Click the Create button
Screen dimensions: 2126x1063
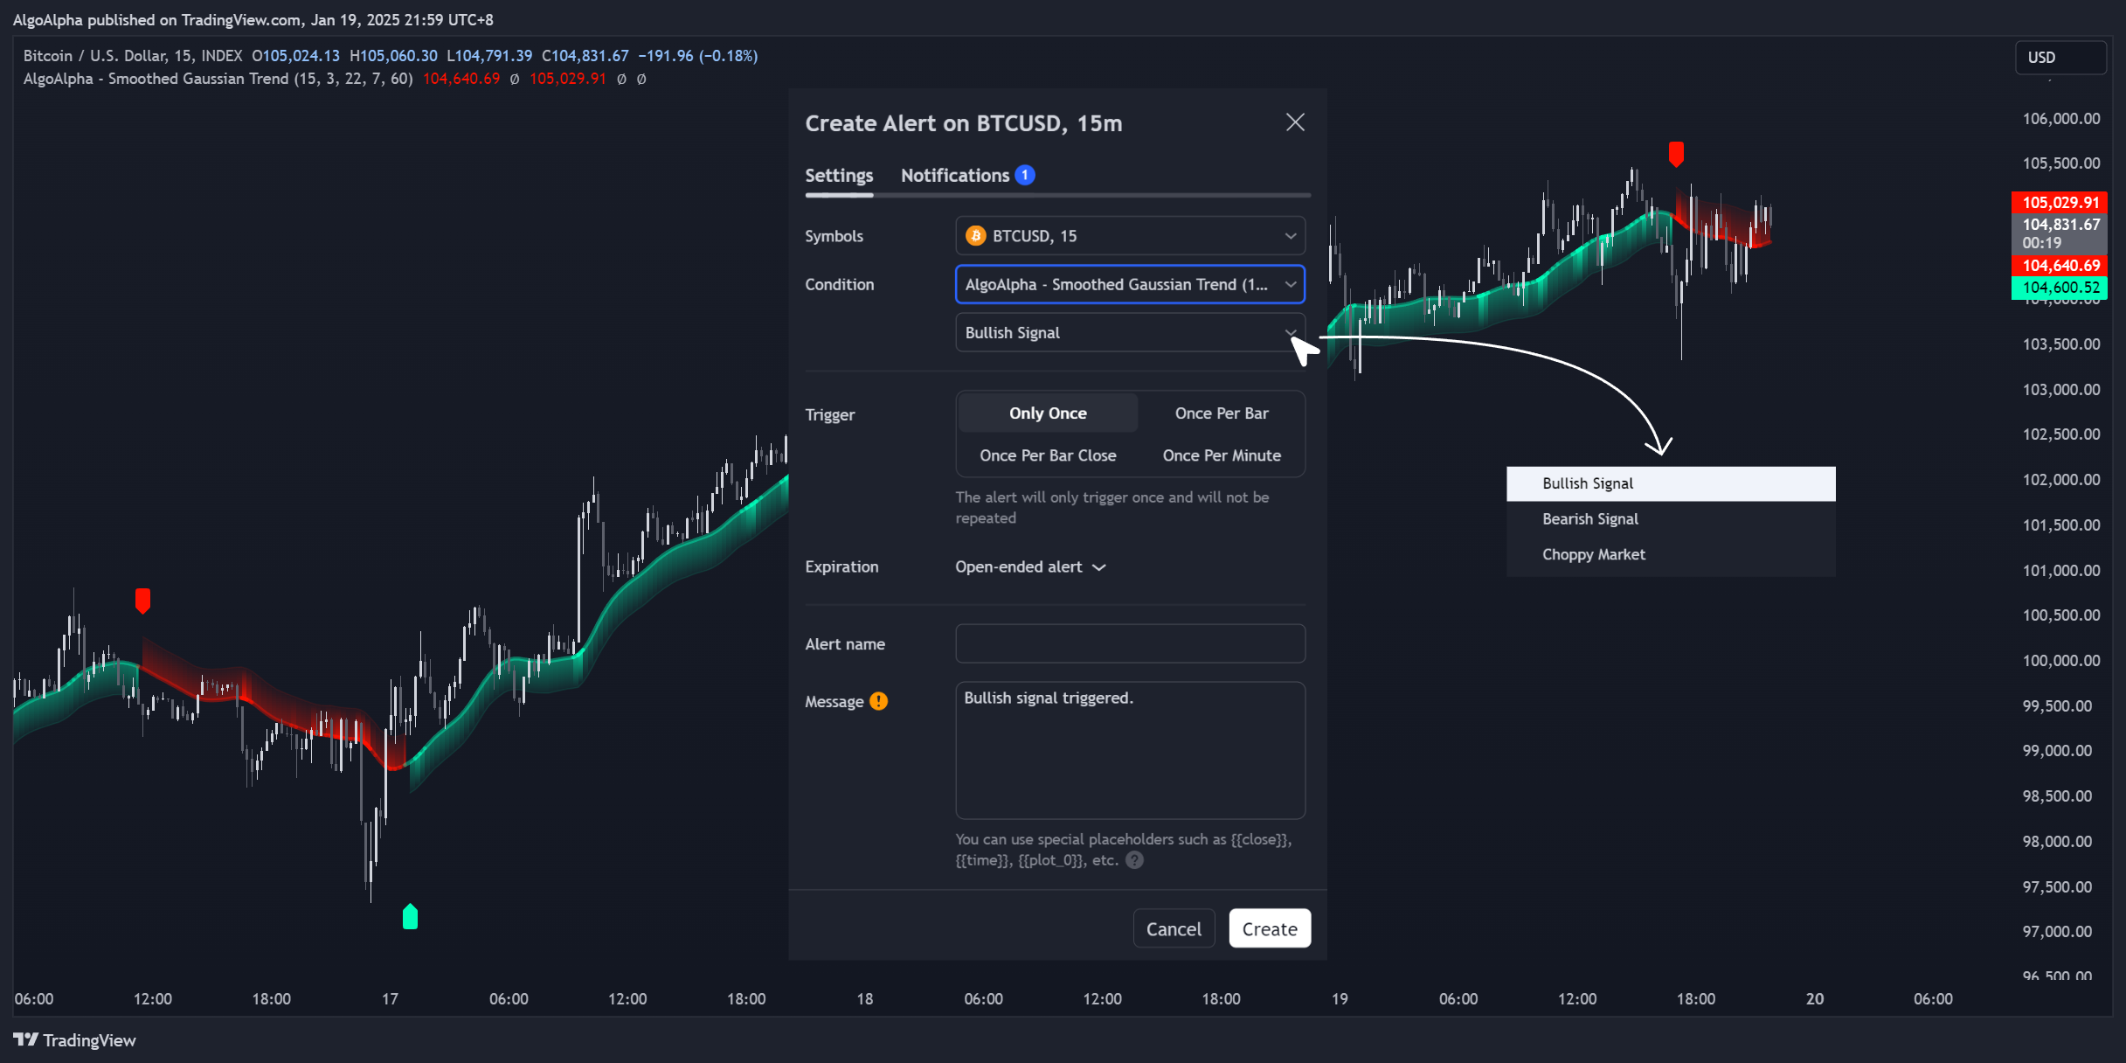1270,928
